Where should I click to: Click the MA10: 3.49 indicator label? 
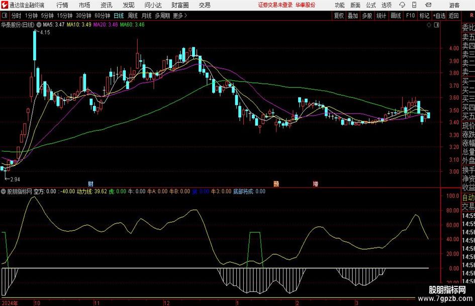79,25
